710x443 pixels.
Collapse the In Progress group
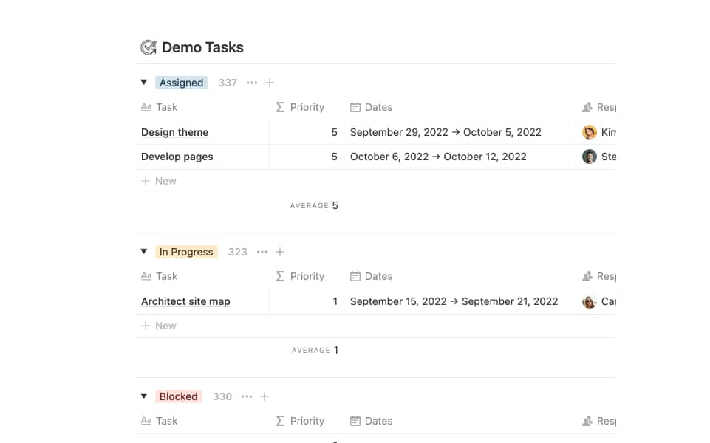coord(144,252)
